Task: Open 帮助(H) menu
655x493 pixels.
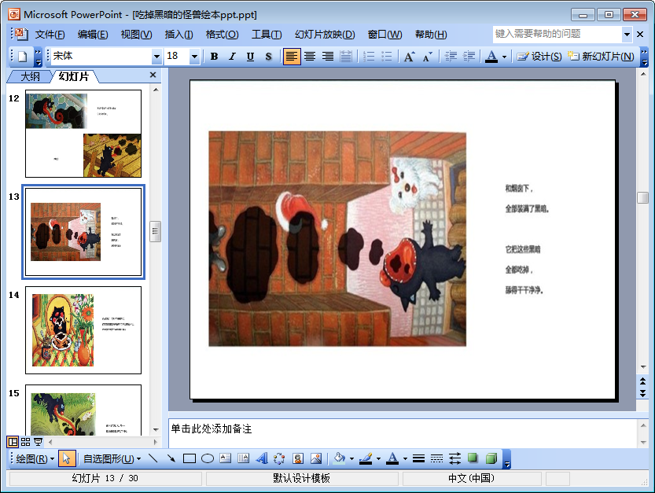Action: click(431, 35)
